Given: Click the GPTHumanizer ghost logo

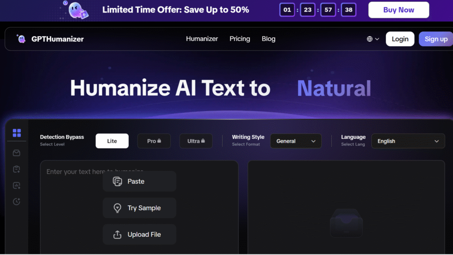Looking at the screenshot, I should (x=21, y=39).
